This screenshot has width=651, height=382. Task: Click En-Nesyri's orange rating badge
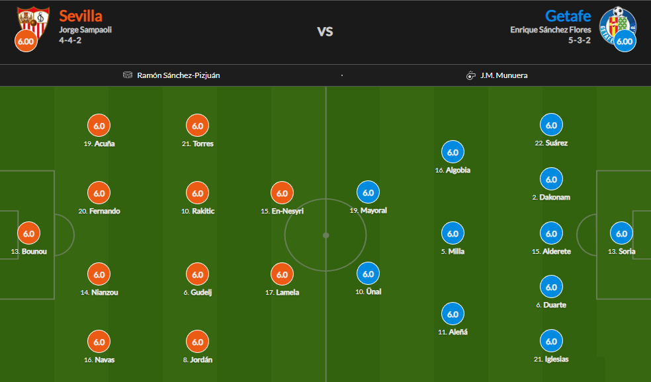pos(282,193)
